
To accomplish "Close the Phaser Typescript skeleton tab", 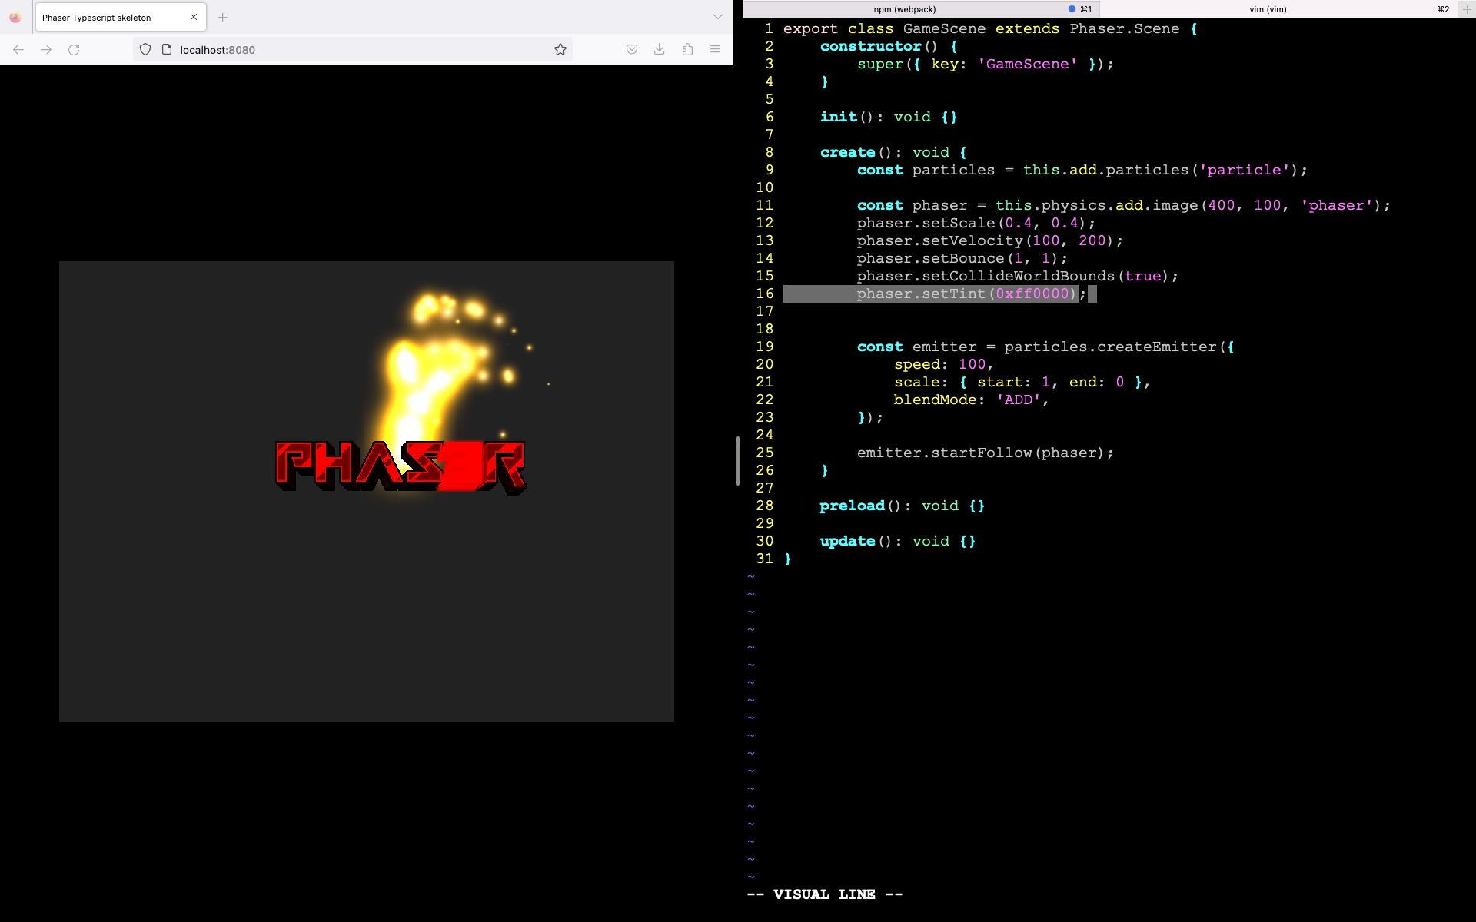I will [x=194, y=17].
